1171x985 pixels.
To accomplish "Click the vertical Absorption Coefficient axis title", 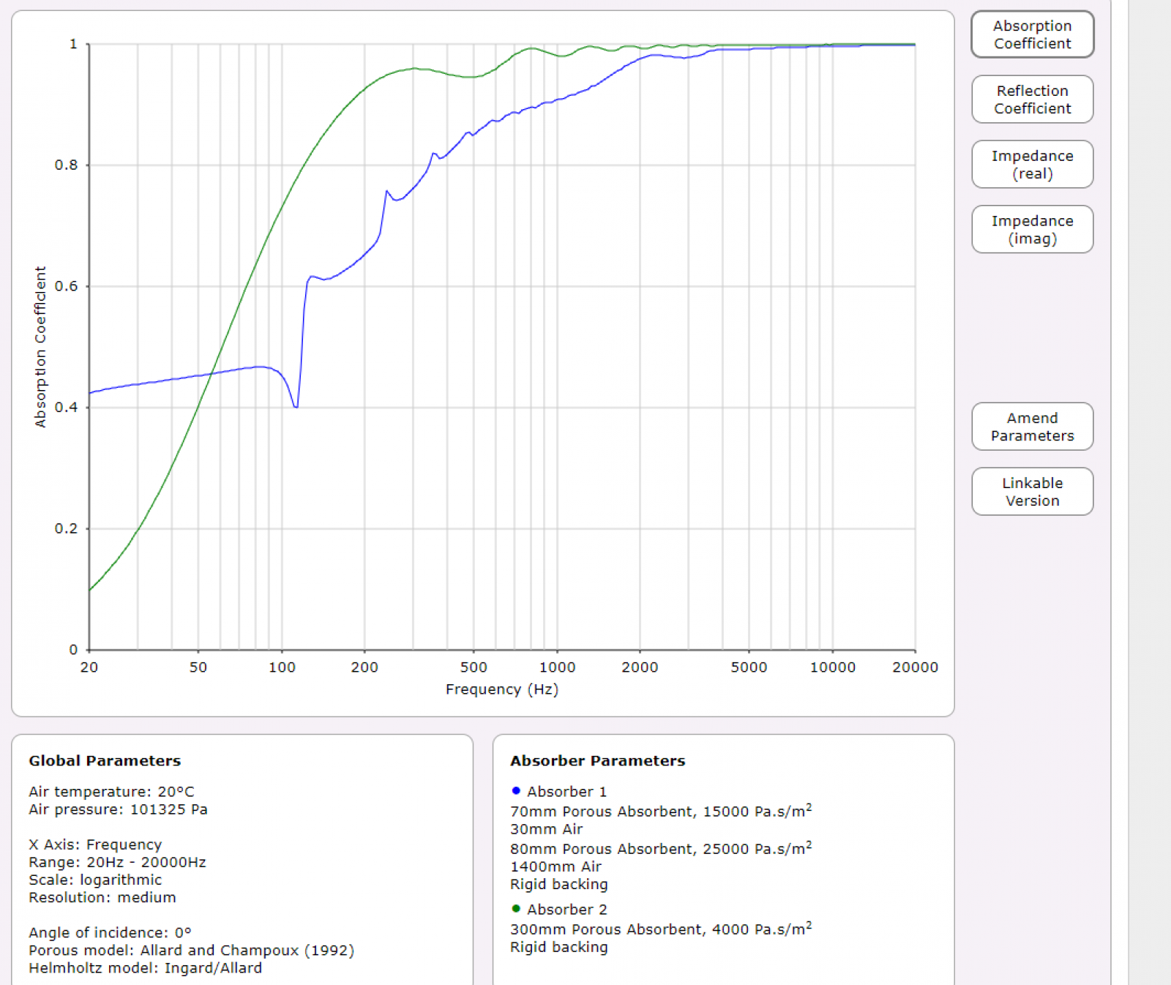I will click(x=40, y=346).
